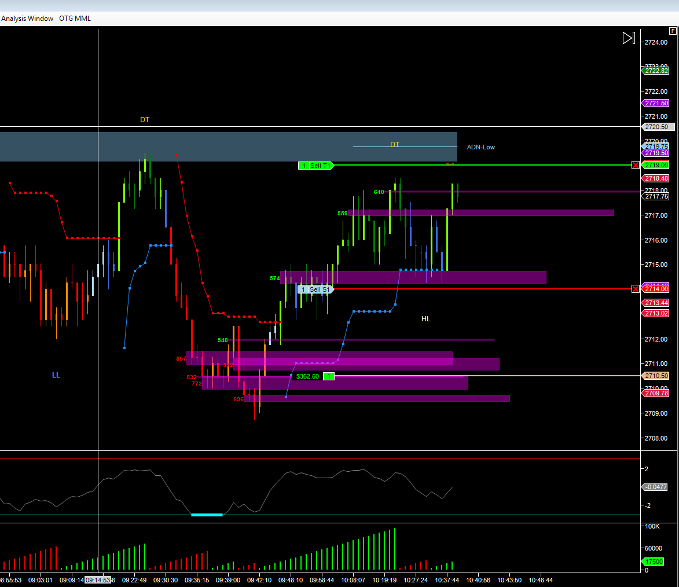Click the 17500 volume value marker

(653, 562)
